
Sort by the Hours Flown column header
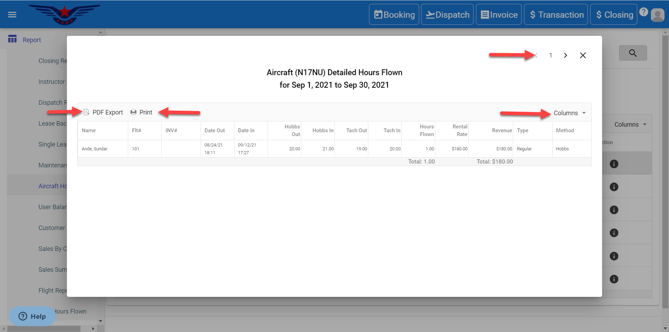coord(426,131)
